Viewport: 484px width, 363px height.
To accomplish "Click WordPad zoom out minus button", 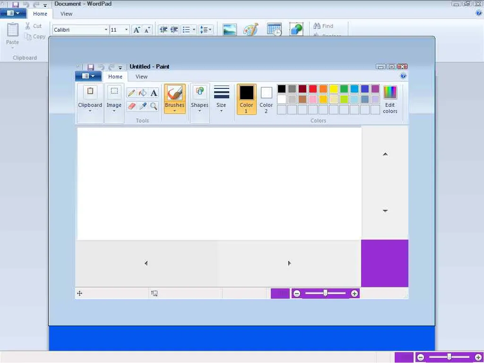I will pos(420,357).
